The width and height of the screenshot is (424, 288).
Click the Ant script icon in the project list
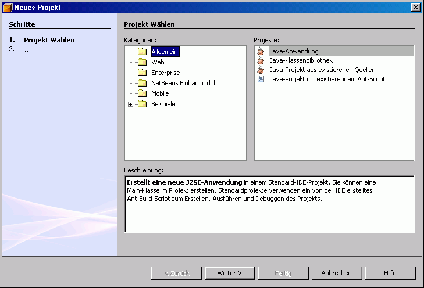point(261,79)
